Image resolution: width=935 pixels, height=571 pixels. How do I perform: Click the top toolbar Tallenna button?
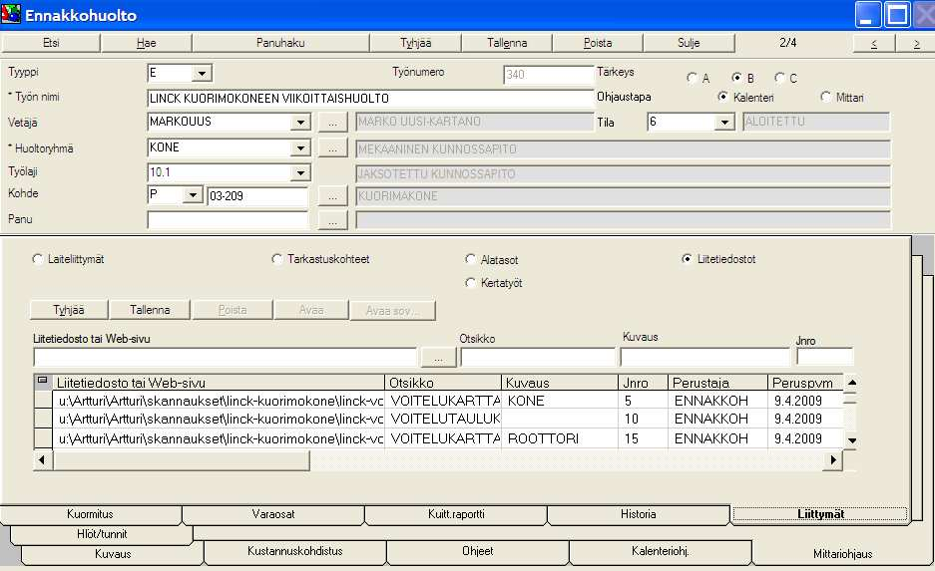click(507, 43)
